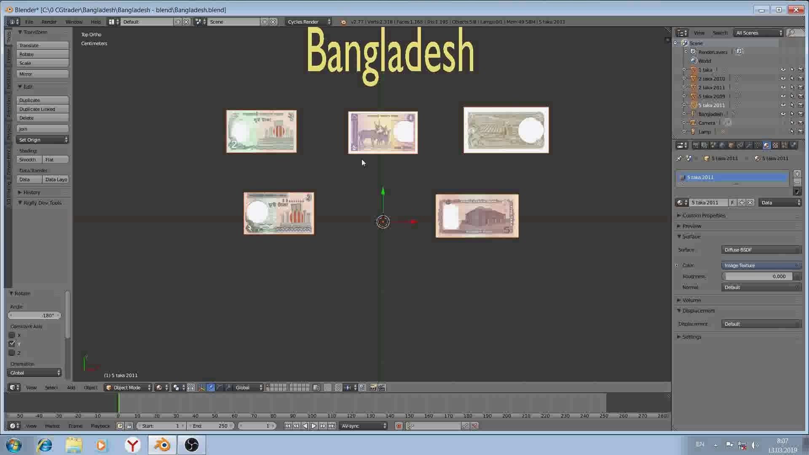809x455 pixels.
Task: Jump to the last frame in timeline
Action: pos(332,426)
